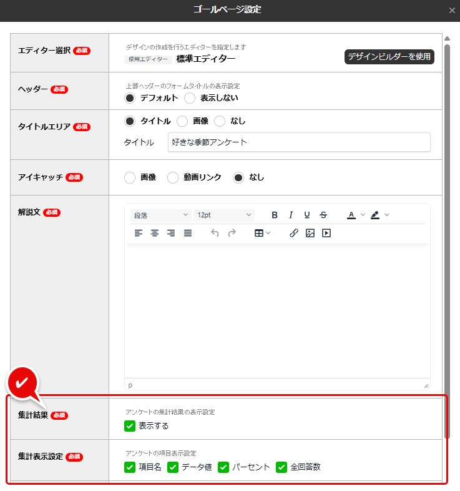The image size is (460, 491).
Task: Open the 段落 paragraph style dropdown
Action: click(x=160, y=215)
